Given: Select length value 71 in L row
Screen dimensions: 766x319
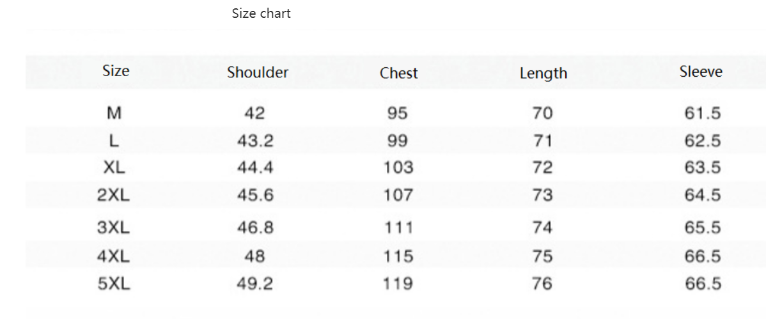Looking at the screenshot, I should pyautogui.click(x=542, y=141).
